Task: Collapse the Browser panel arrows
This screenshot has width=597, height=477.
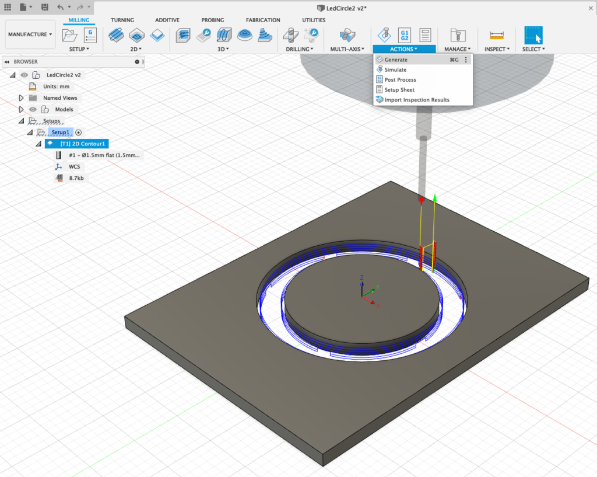Action: (x=7, y=62)
